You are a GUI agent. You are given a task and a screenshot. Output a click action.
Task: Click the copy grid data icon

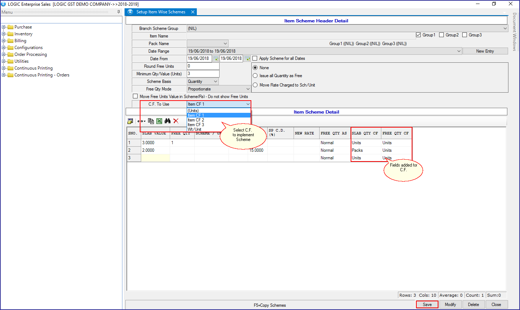pyautogui.click(x=151, y=121)
